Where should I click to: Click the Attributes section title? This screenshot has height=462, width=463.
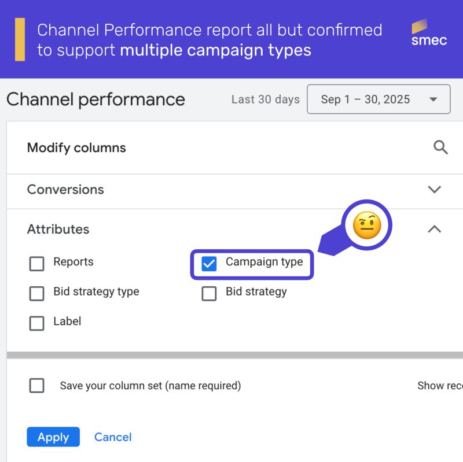tap(58, 230)
